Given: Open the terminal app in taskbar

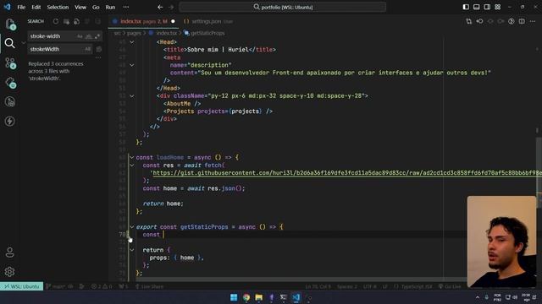Looking at the screenshot, I should [x=284, y=297].
